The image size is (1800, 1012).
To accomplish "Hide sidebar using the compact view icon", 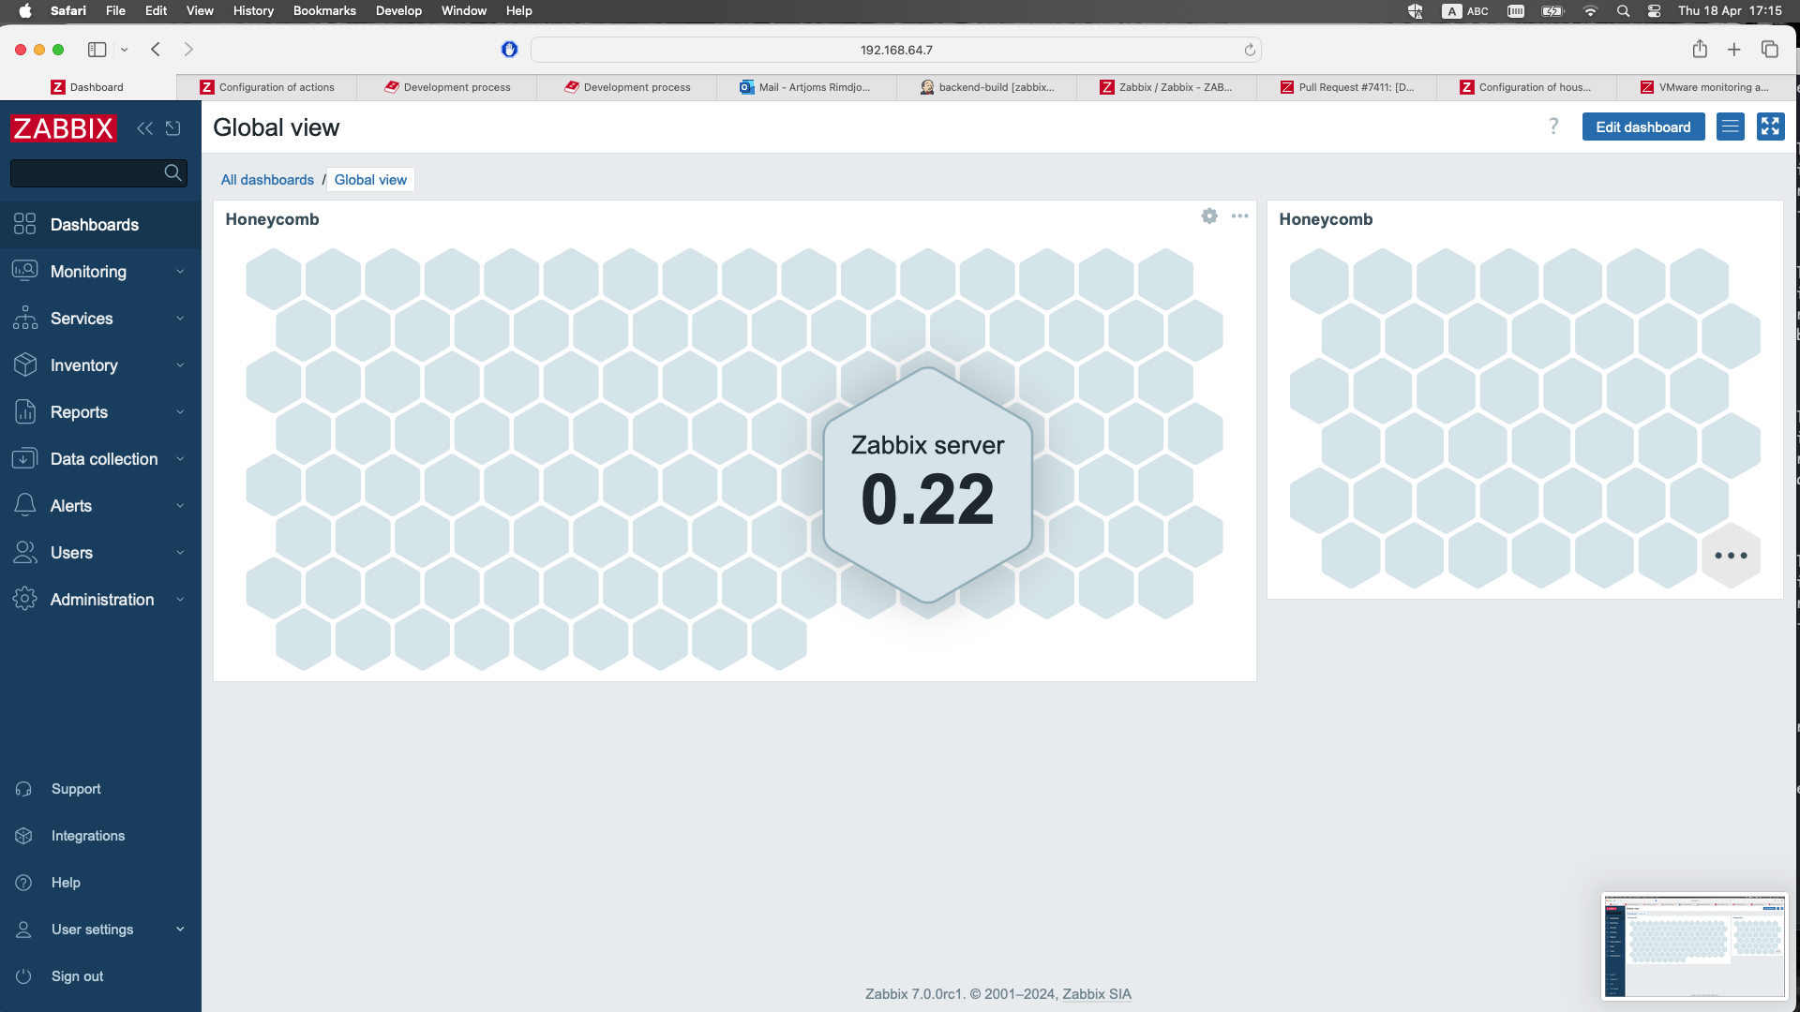I will click(173, 128).
